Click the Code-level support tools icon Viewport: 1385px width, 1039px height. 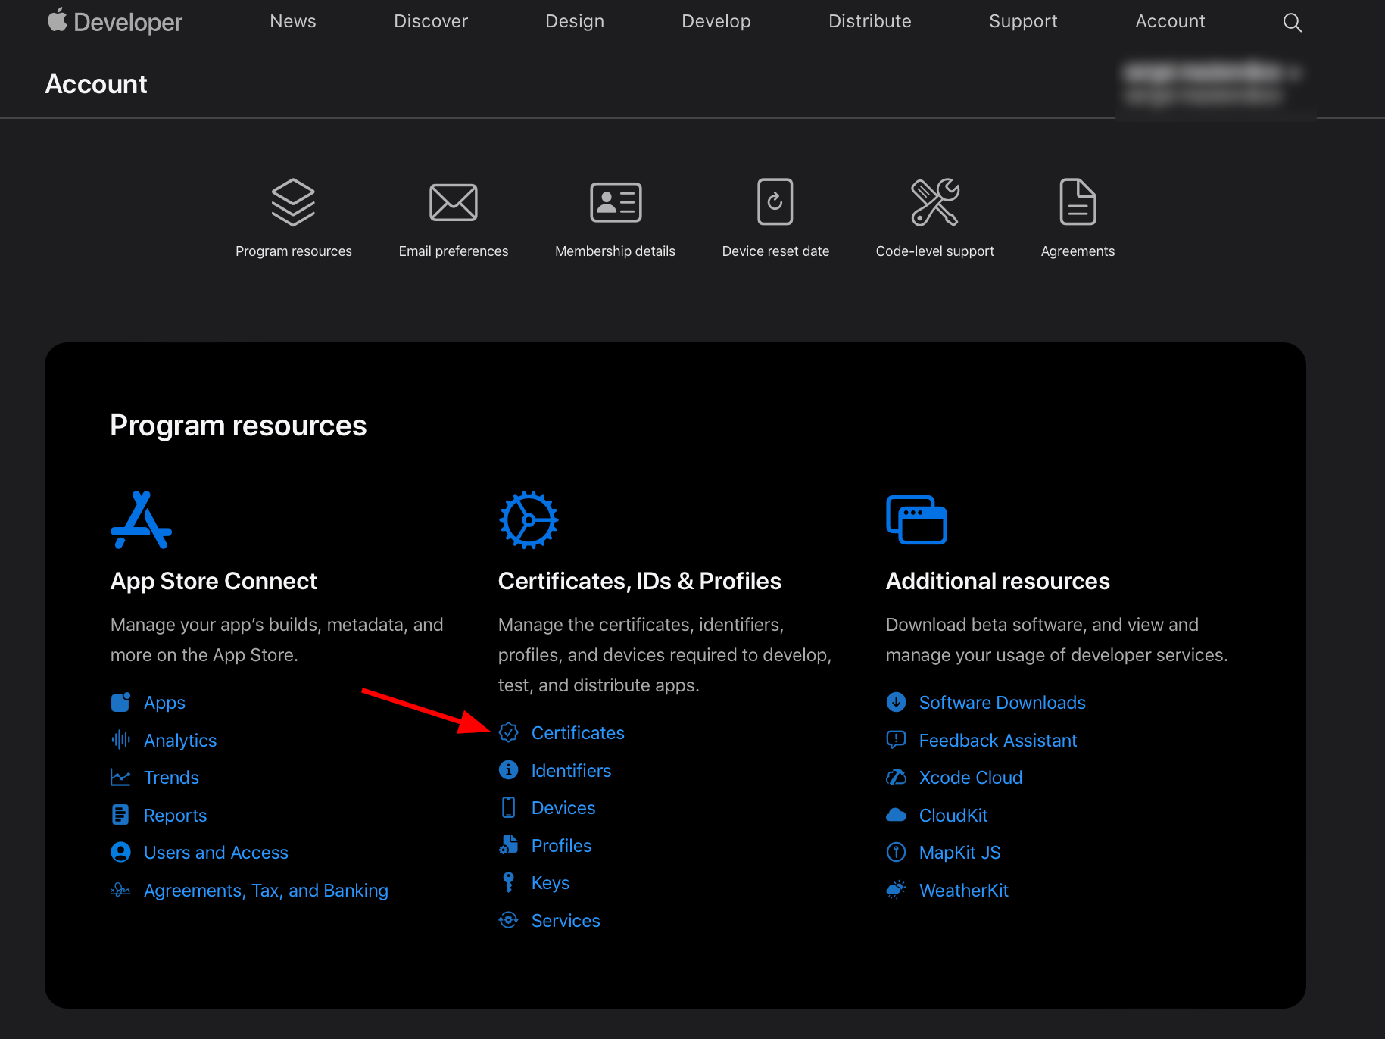click(935, 202)
